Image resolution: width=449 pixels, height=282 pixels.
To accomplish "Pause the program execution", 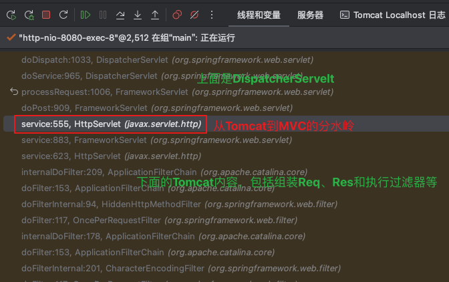I will (103, 15).
